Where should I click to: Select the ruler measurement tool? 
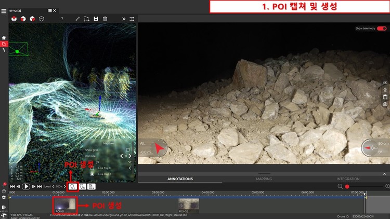click(x=77, y=19)
